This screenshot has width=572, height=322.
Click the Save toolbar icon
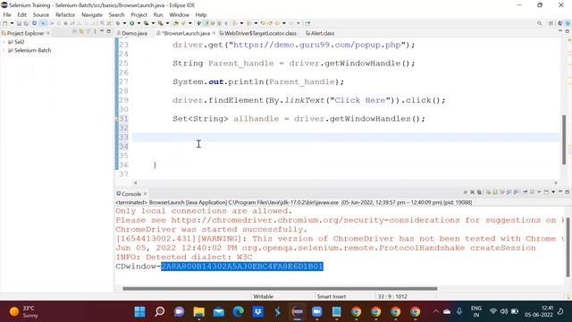coord(19,23)
